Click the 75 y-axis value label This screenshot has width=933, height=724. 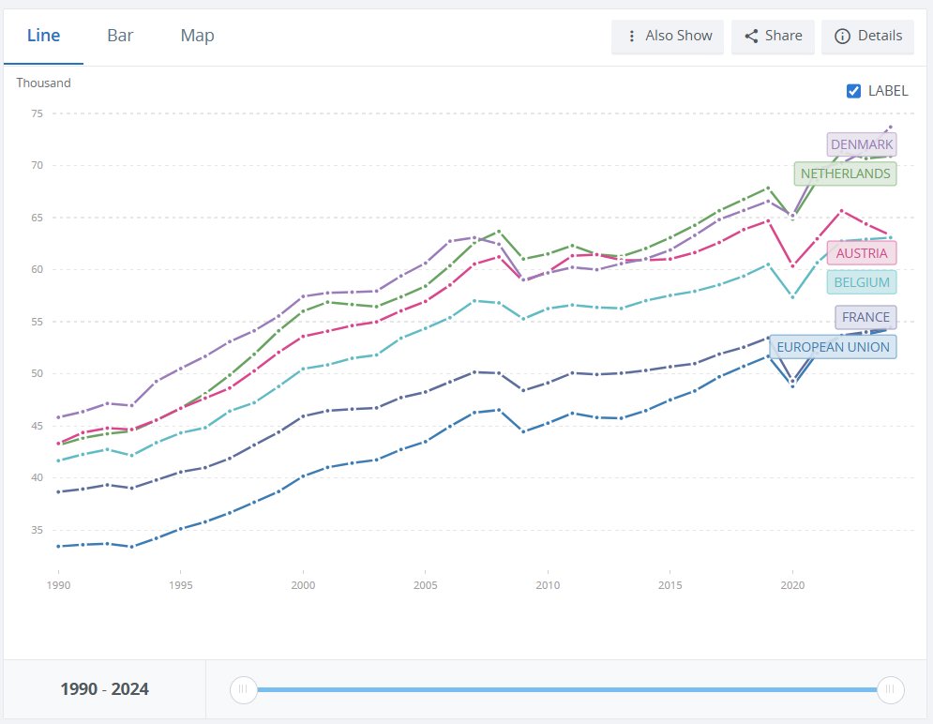37,113
